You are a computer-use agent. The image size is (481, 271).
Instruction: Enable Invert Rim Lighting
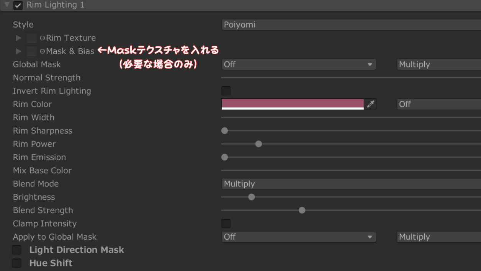[226, 91]
